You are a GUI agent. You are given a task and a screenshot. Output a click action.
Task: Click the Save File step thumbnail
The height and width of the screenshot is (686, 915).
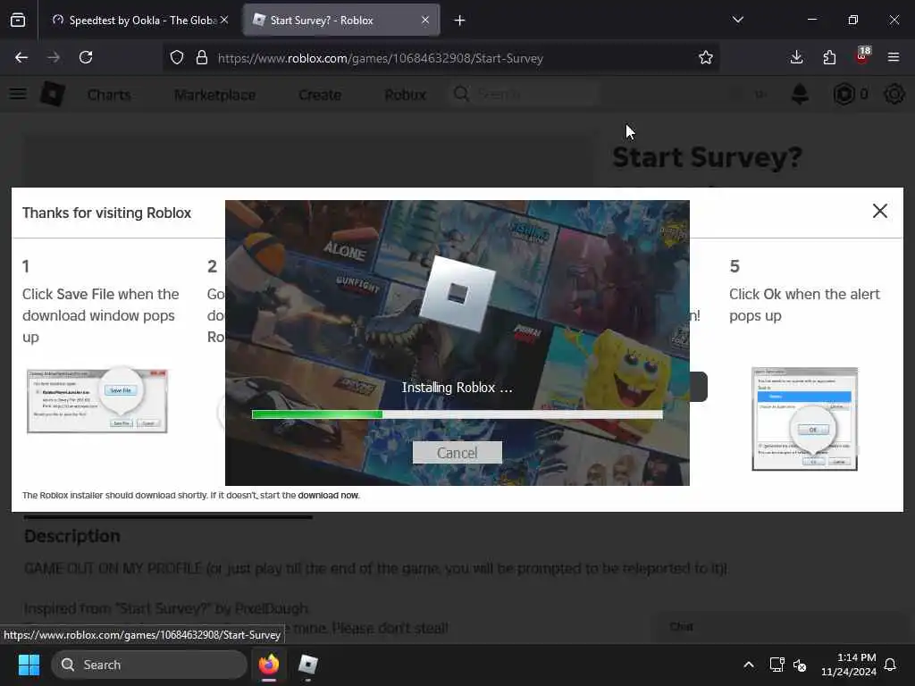click(97, 400)
